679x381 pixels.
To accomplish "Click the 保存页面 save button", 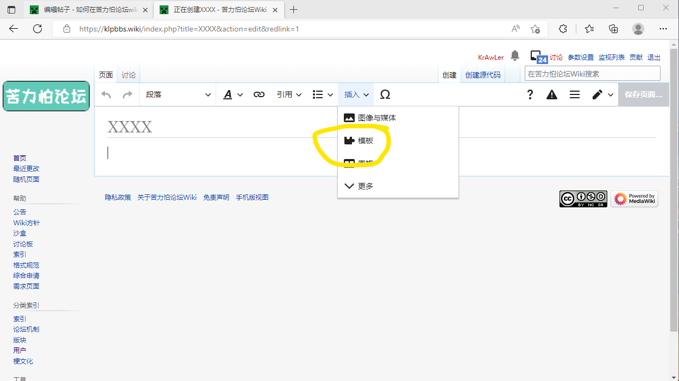I will 644,94.
